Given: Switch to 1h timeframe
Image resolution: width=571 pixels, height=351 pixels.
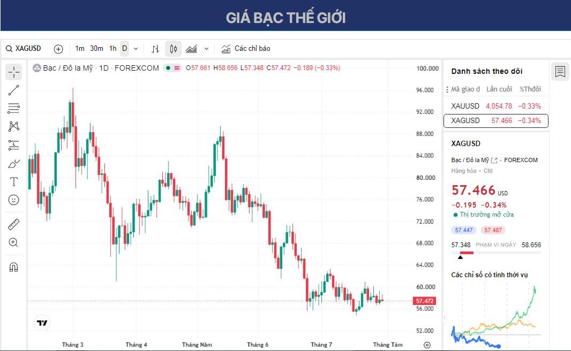Looking at the screenshot, I should [x=113, y=48].
